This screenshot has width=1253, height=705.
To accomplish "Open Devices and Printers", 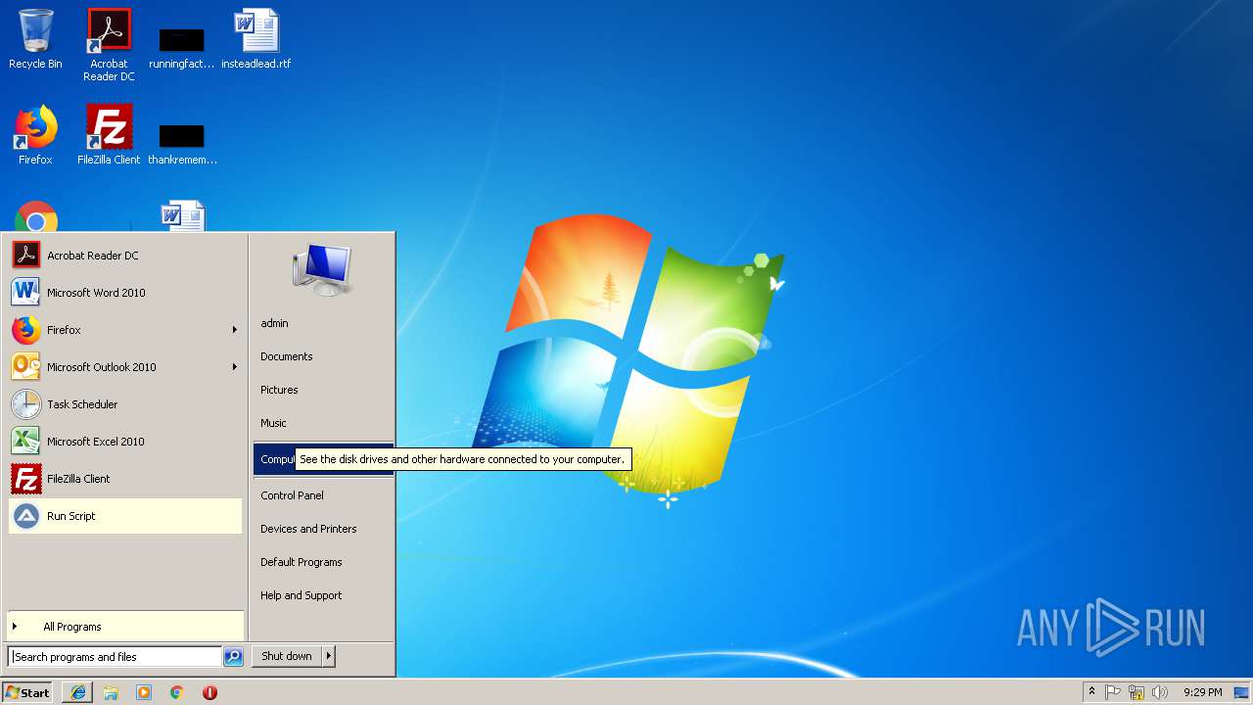I will click(323, 529).
